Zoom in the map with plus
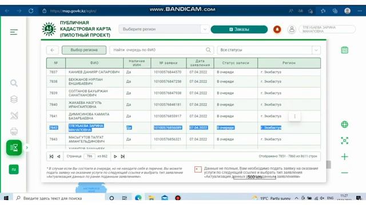 coord(344,157)
